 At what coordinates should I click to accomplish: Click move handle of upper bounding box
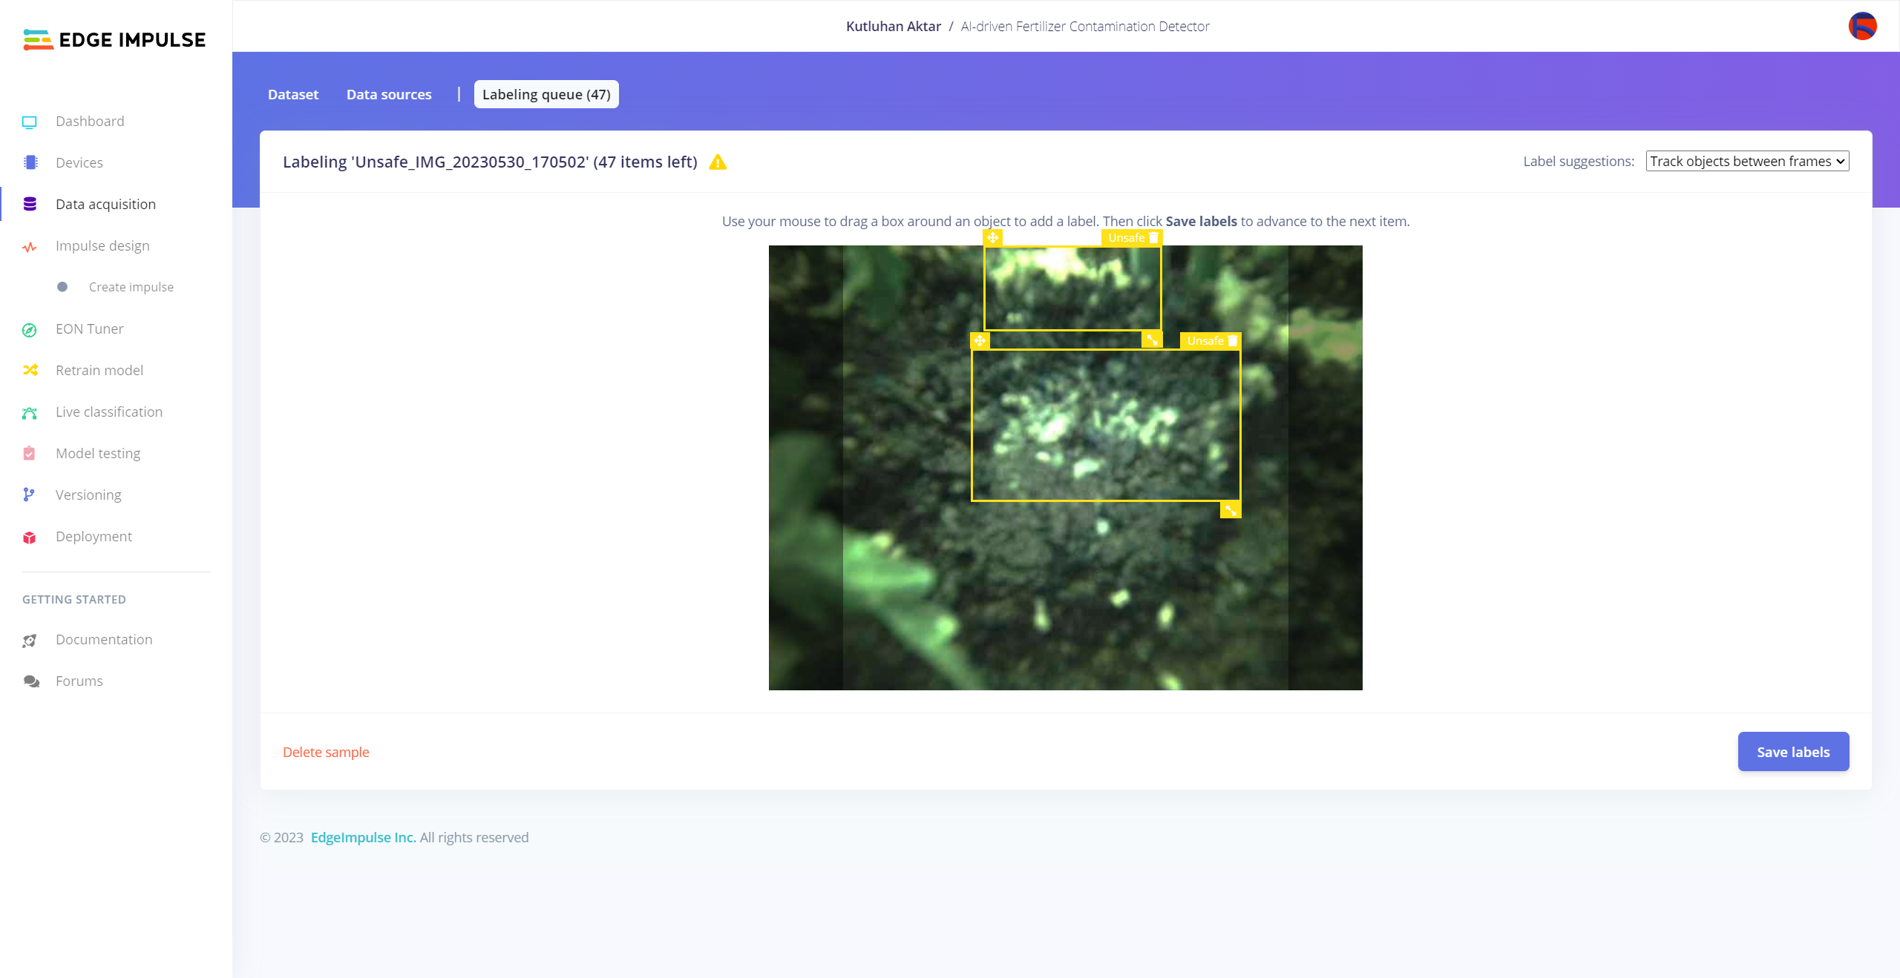[992, 238]
